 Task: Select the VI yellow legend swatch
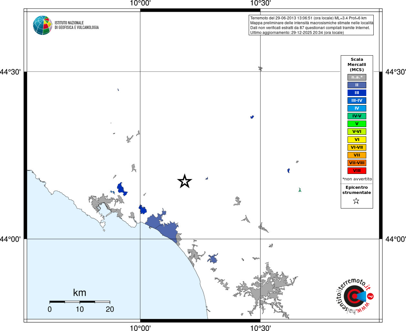[x=357, y=140]
